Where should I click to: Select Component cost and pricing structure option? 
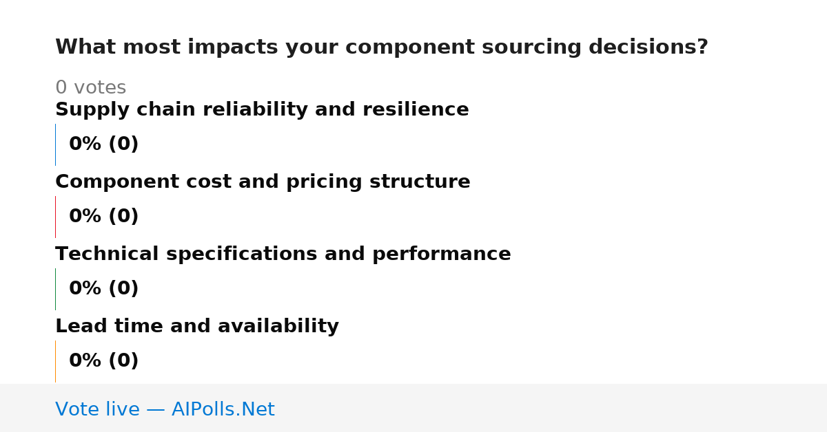pyautogui.click(x=263, y=182)
